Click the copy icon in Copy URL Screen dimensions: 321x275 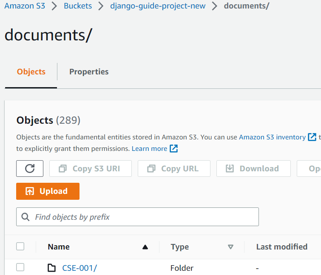(x=151, y=169)
